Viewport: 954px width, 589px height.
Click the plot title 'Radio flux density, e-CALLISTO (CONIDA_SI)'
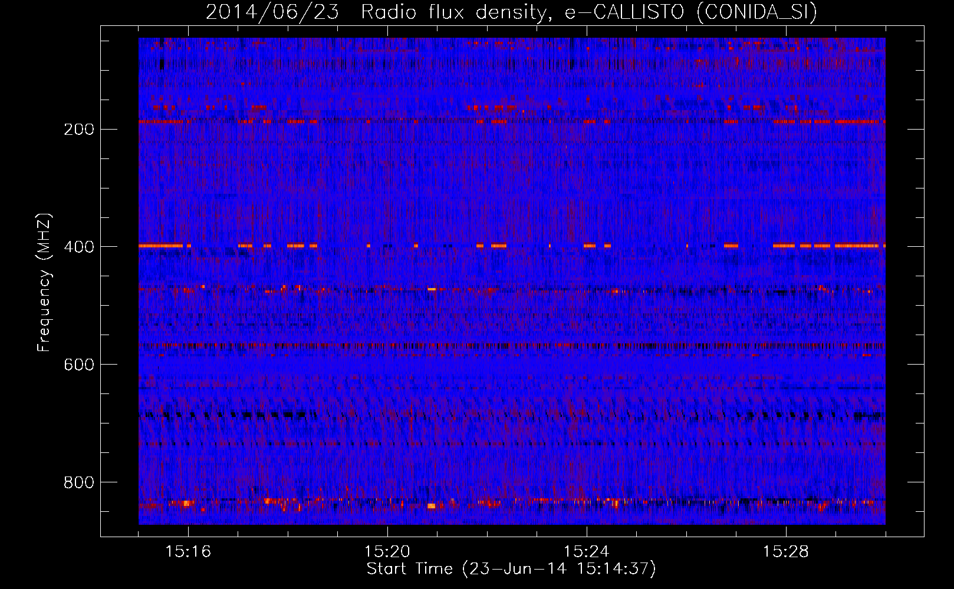[588, 12]
